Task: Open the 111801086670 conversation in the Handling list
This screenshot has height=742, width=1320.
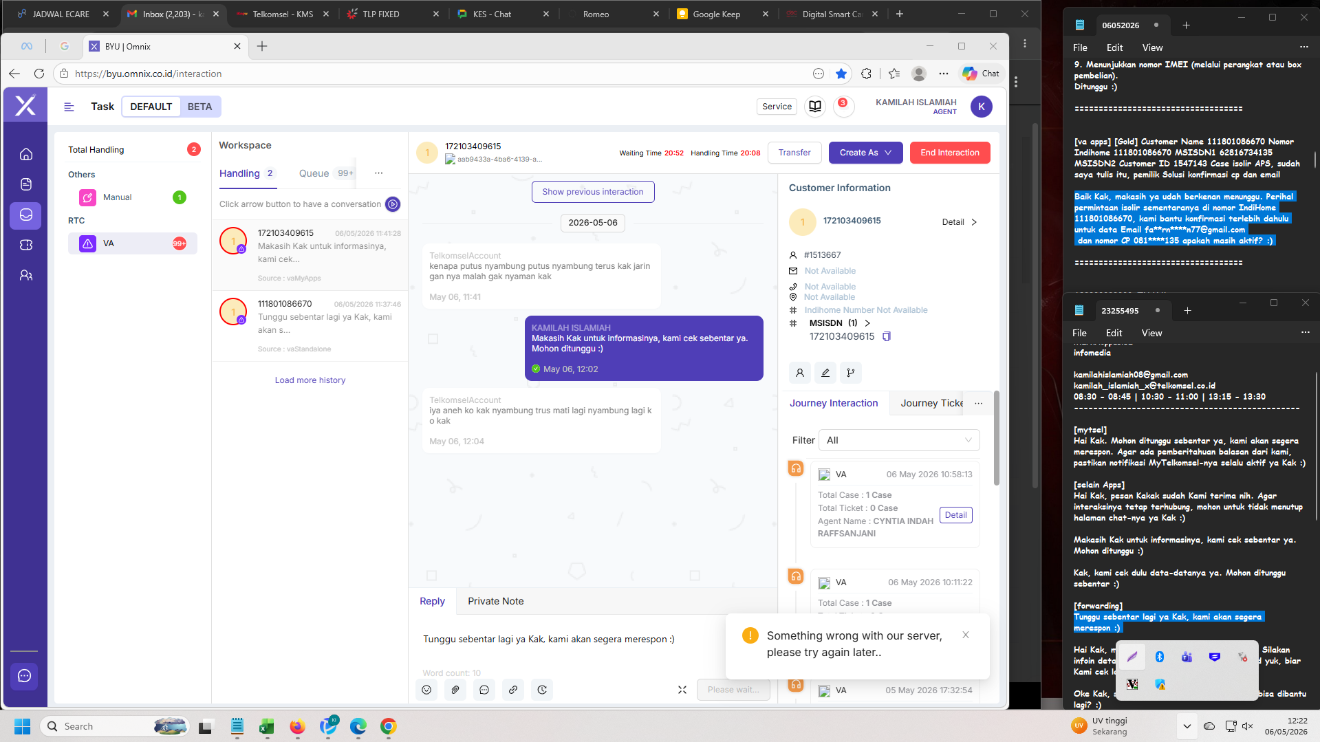Action: (310, 325)
